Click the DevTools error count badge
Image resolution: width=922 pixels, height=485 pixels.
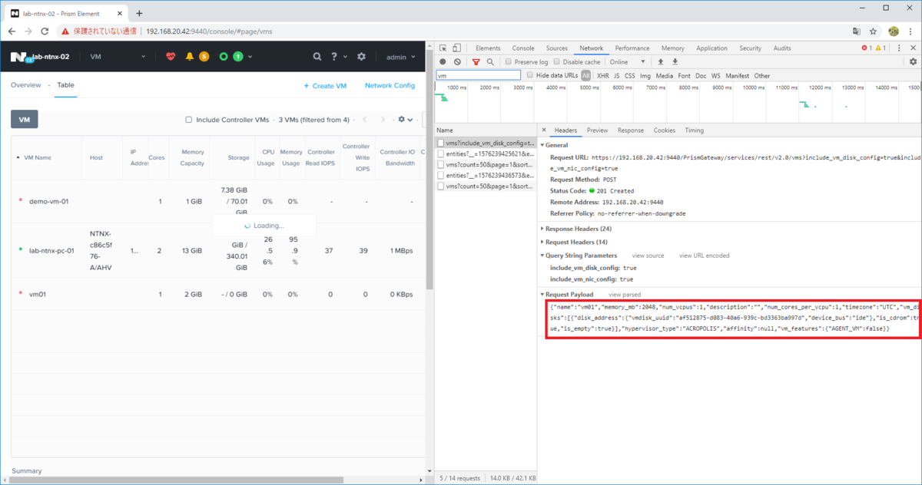865,48
